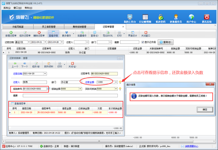Open 消息提醒中心 link in status bar

[191, 146]
